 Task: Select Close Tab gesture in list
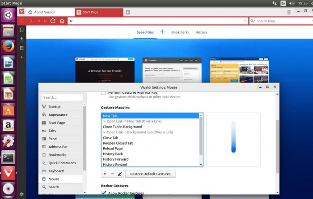[150, 137]
